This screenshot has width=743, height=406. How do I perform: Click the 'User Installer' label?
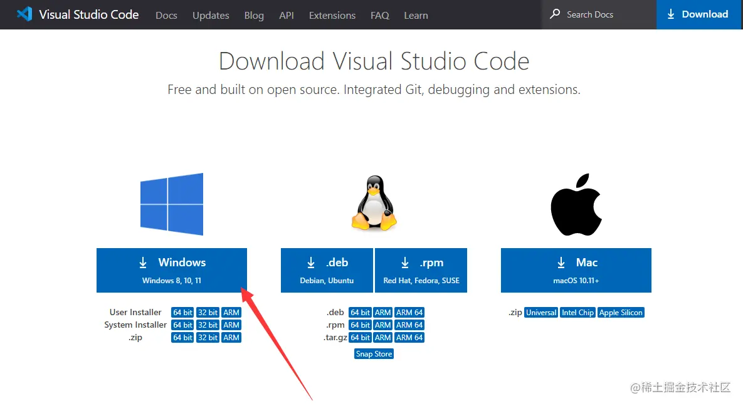click(x=135, y=312)
